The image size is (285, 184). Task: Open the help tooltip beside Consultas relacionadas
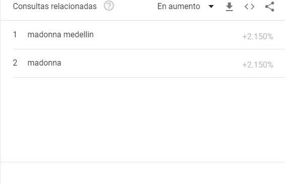109,6
